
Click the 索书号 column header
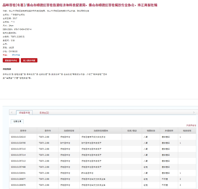click(x=48, y=131)
